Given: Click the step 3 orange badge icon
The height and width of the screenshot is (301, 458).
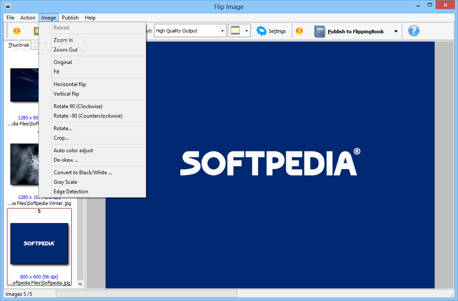Looking at the screenshot, I should coord(299,31).
